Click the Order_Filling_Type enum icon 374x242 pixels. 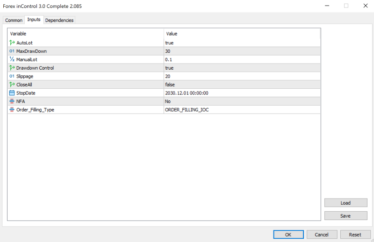click(x=12, y=110)
